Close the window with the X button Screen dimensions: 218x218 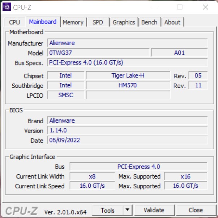[205, 7]
